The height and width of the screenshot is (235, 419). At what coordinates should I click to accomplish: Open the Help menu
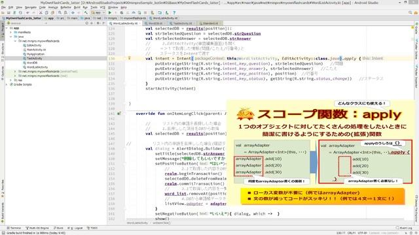pos(124,7)
